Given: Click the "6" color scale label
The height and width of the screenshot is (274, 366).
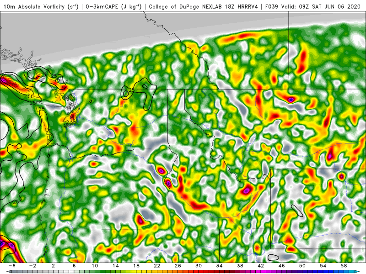Looking at the screenshot, I should (74, 266).
